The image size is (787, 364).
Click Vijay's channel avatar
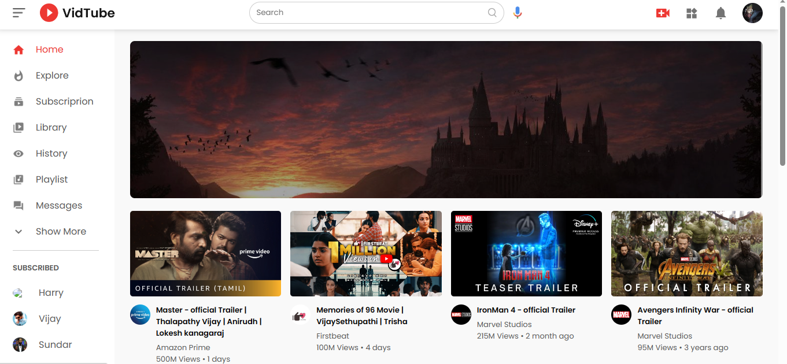point(20,319)
